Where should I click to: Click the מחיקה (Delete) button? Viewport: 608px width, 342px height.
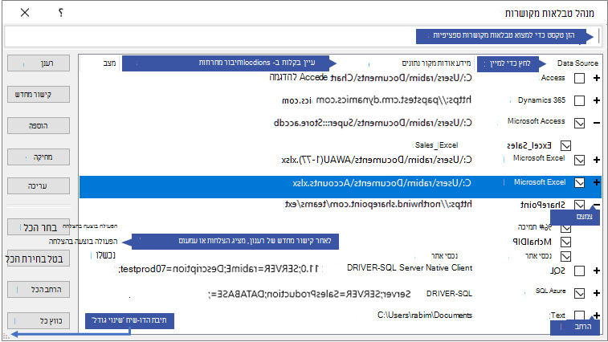[39, 157]
